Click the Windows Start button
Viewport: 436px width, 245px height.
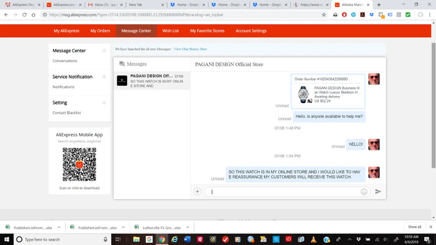pos(7,239)
